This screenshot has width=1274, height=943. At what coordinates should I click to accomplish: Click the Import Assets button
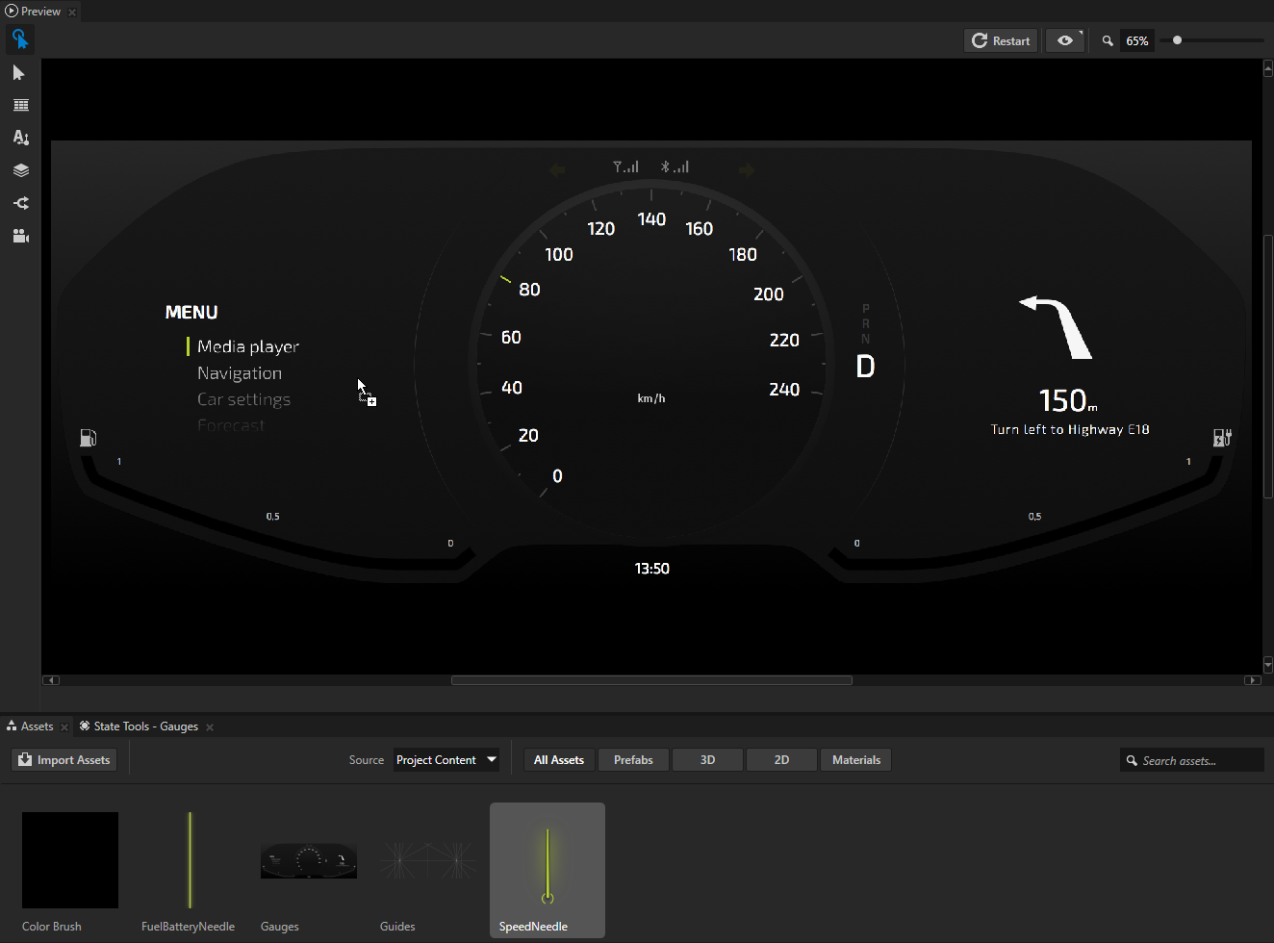click(x=64, y=760)
